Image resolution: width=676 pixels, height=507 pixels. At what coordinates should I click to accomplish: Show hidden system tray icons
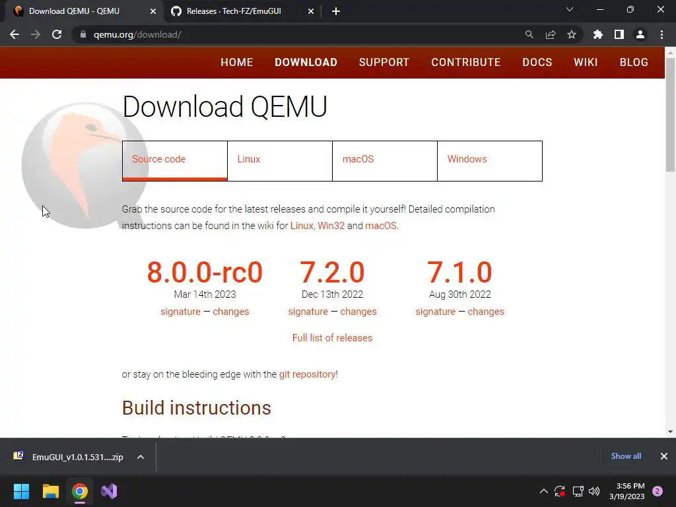pyautogui.click(x=544, y=491)
